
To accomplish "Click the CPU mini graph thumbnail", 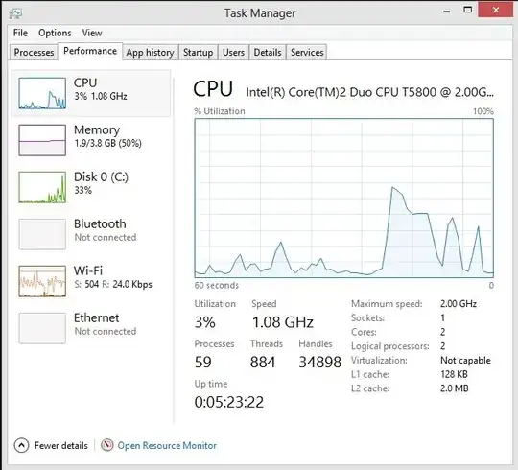I will click(x=42, y=93).
